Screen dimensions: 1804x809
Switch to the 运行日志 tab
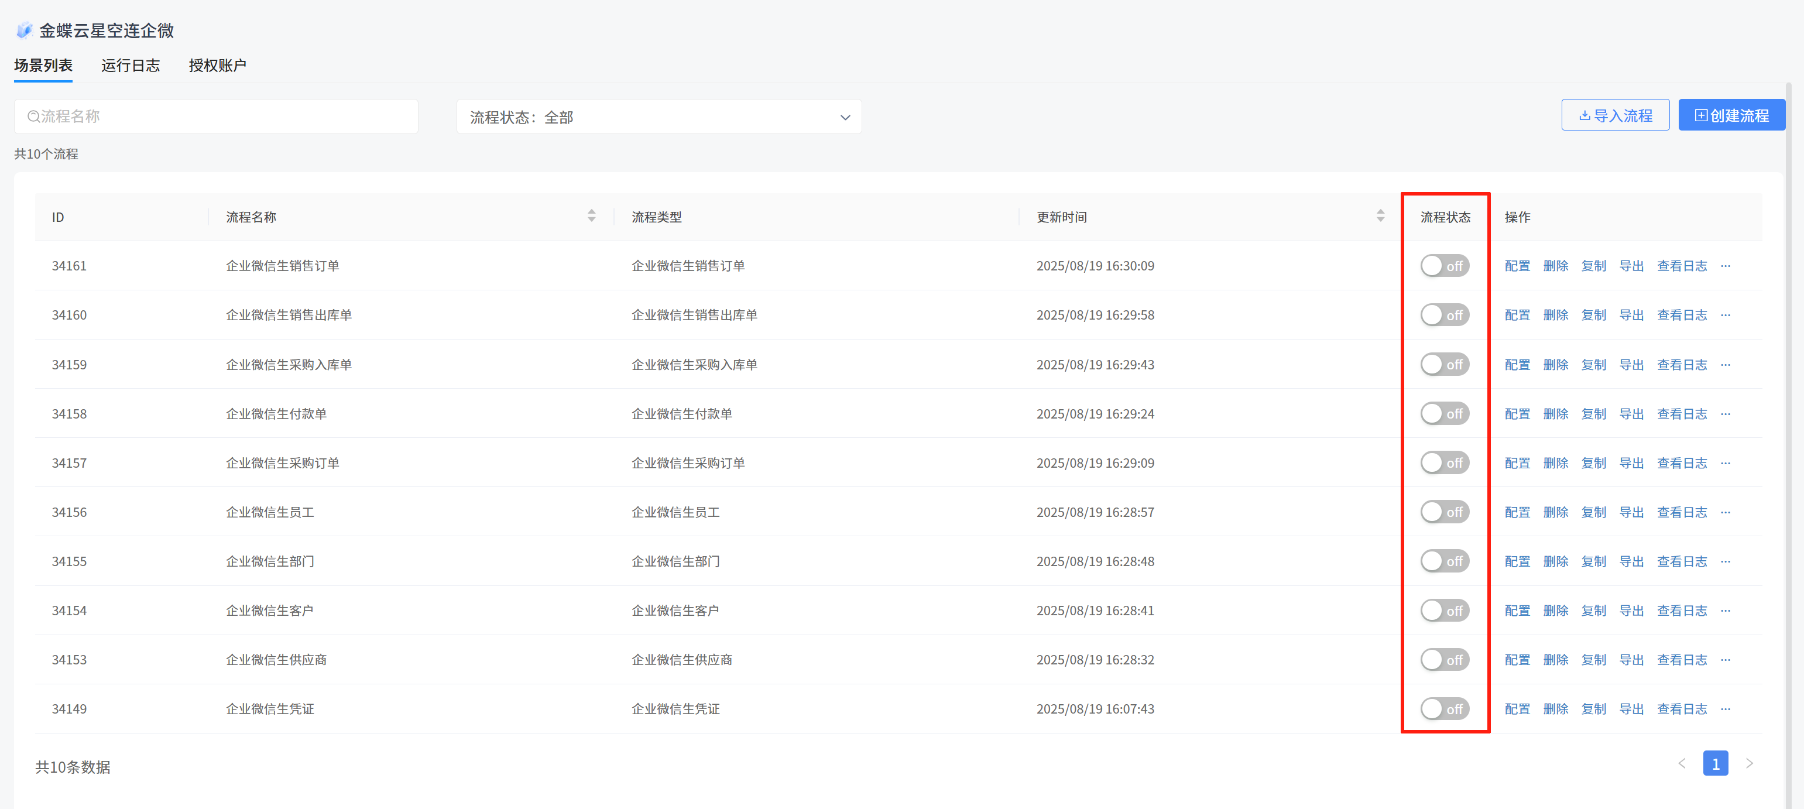(x=131, y=66)
